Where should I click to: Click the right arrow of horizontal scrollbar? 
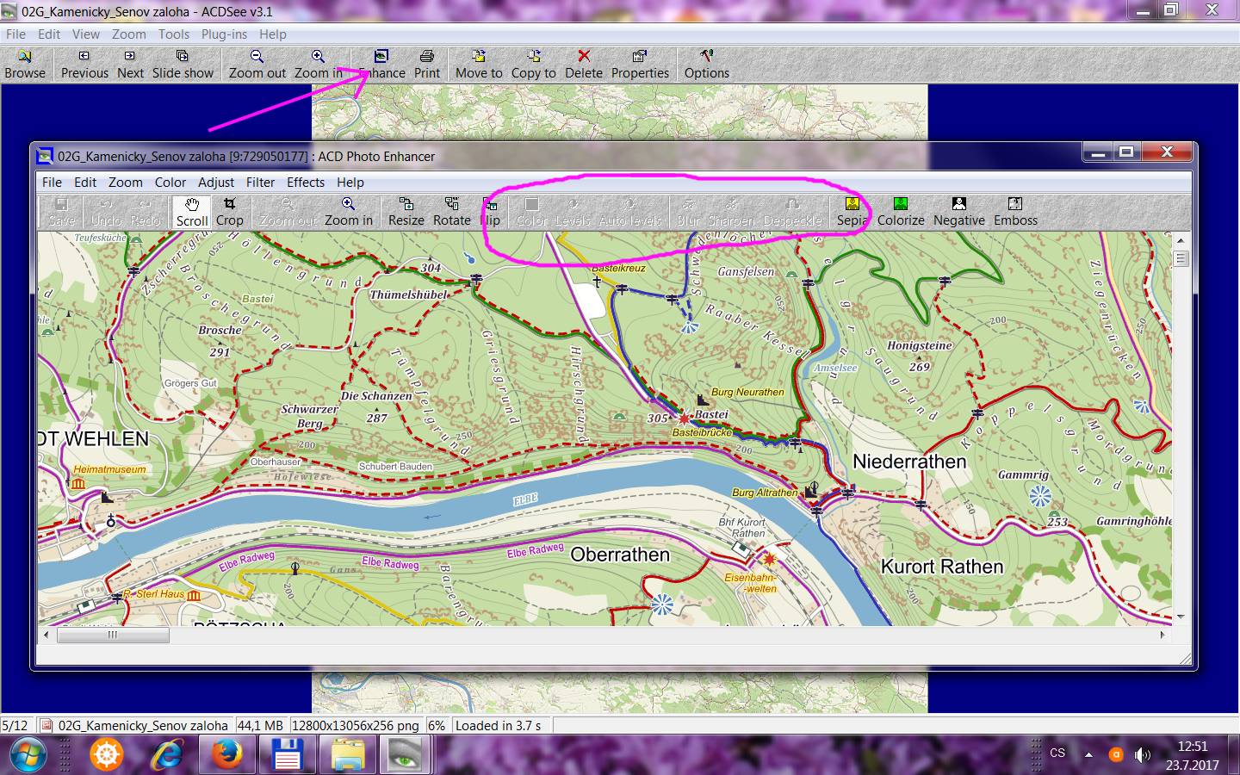click(1162, 635)
